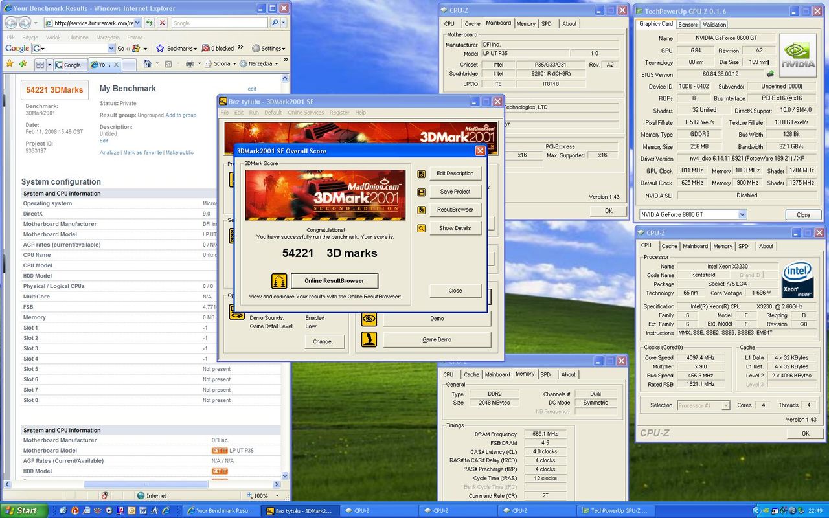
Task: Click Google toolbar Bookmarks star
Action: pos(161,48)
